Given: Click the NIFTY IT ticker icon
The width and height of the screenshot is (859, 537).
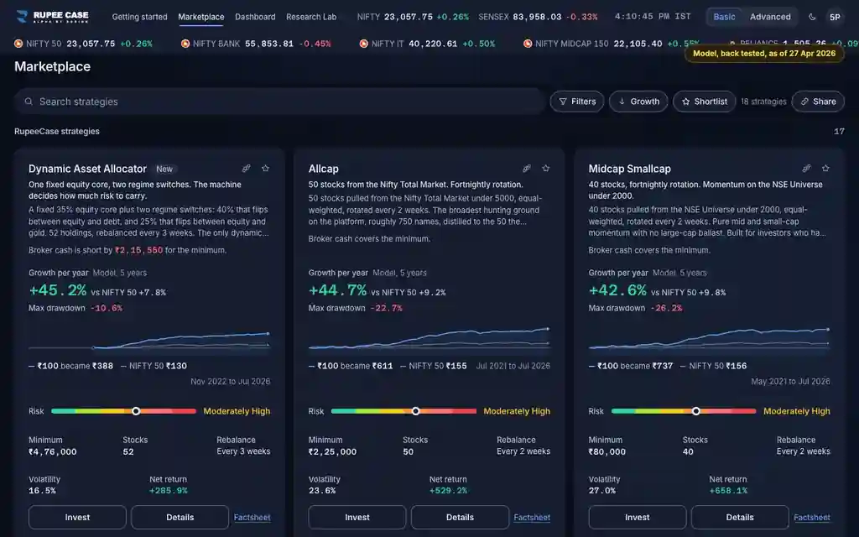Looking at the screenshot, I should point(364,44).
